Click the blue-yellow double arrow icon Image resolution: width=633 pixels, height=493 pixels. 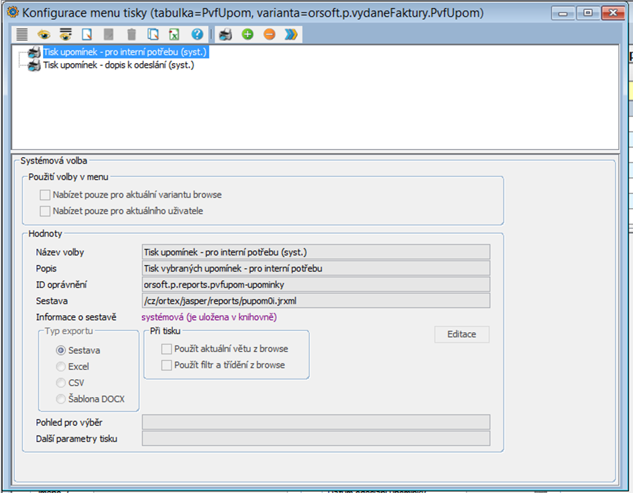290,34
